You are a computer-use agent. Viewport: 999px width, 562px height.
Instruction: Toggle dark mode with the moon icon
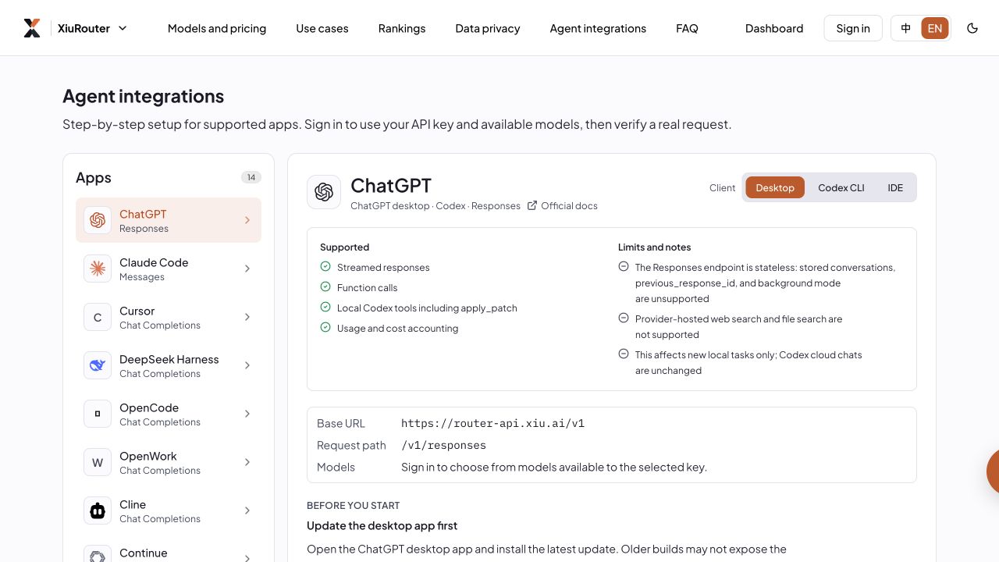click(x=972, y=28)
